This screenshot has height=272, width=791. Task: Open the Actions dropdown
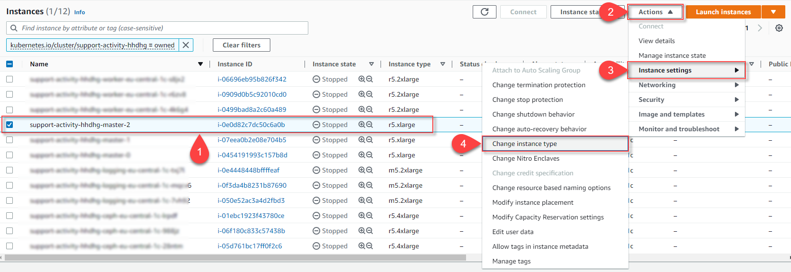click(x=655, y=12)
